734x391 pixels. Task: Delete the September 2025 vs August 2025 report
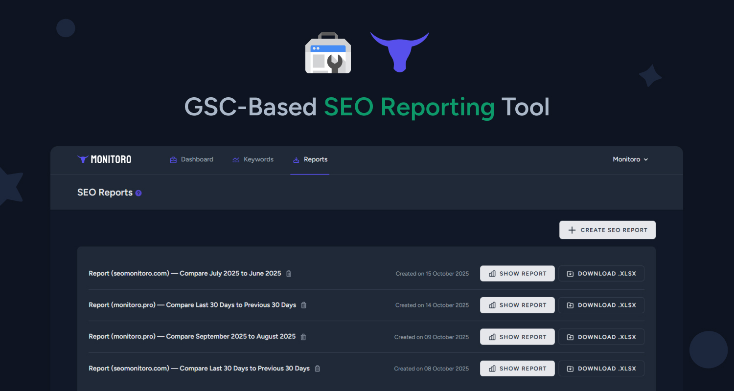(x=302, y=337)
